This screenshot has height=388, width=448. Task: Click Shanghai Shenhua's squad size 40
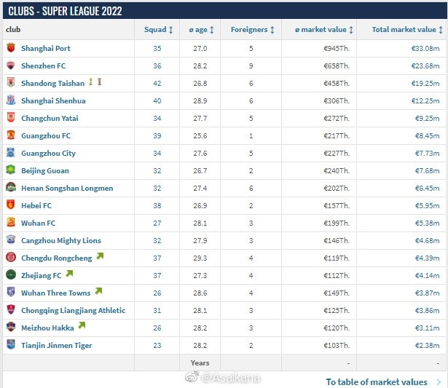157,100
